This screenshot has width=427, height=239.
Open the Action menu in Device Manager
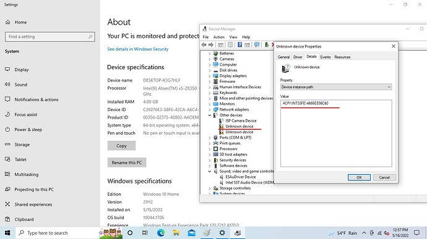[x=218, y=37]
